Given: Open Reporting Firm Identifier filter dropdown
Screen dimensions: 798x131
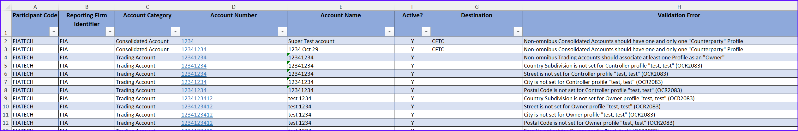Looking at the screenshot, I should 110,31.
